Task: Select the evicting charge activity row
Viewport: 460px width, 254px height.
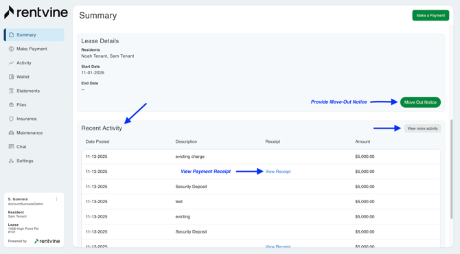Action: pos(261,157)
